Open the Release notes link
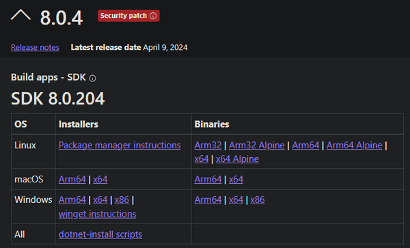Screen dimensions: 410x248 click(35, 47)
